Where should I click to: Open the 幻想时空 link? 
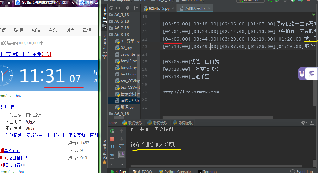pos(35,135)
